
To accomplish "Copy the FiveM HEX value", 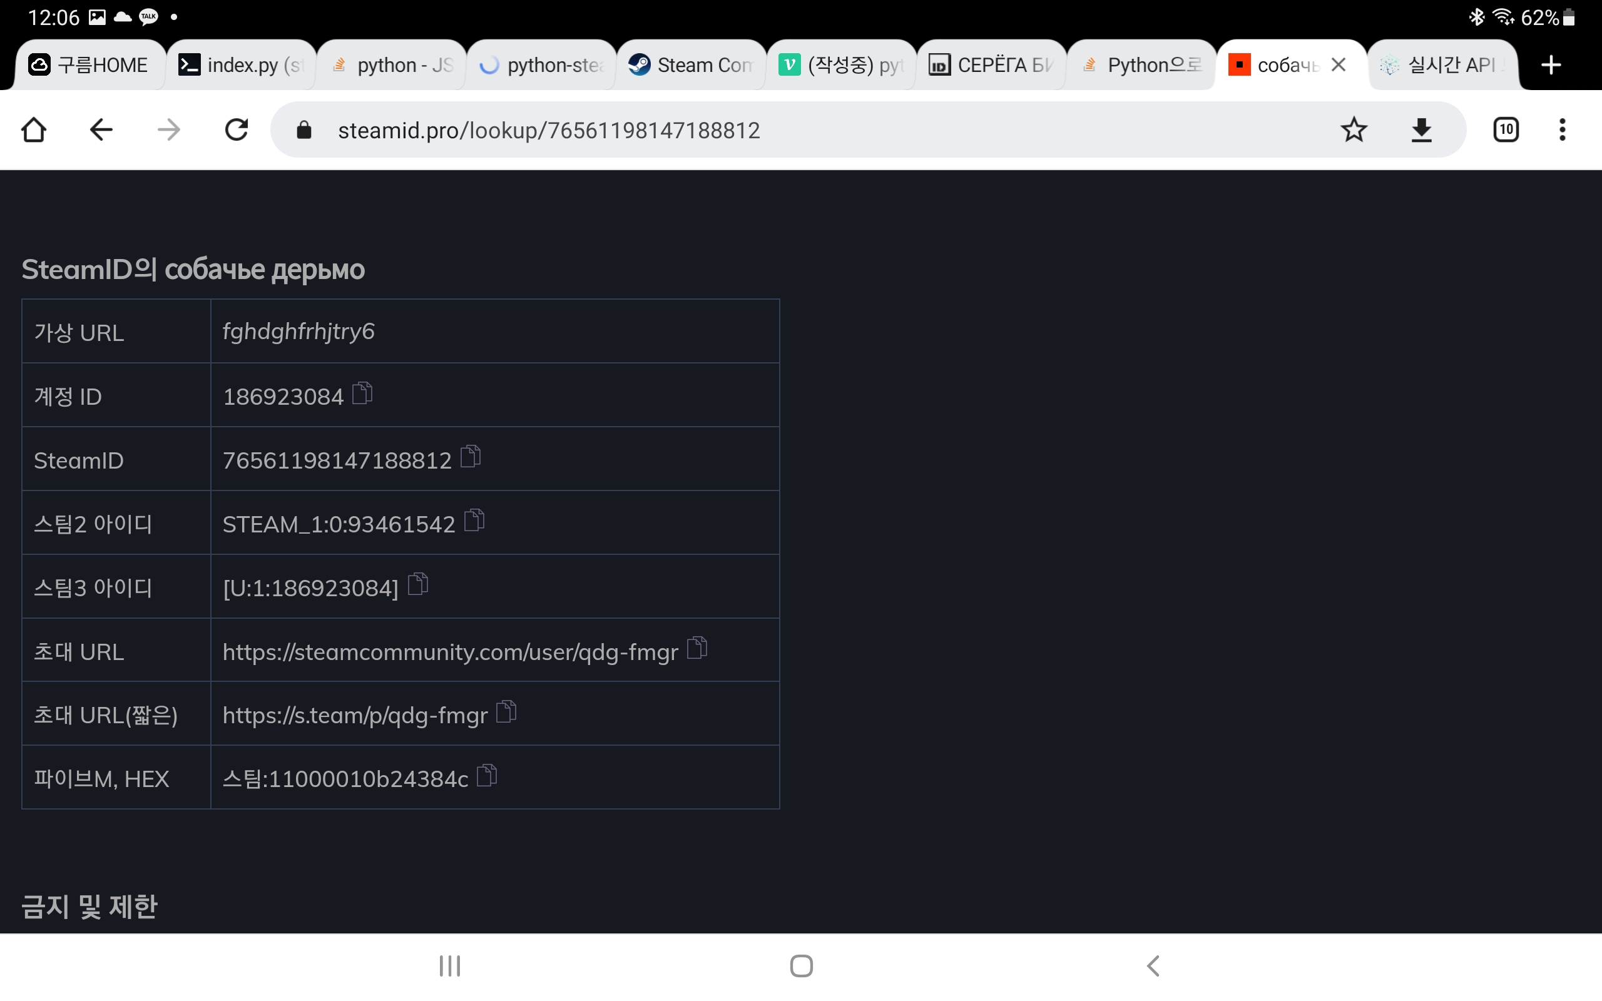I will [x=487, y=775].
